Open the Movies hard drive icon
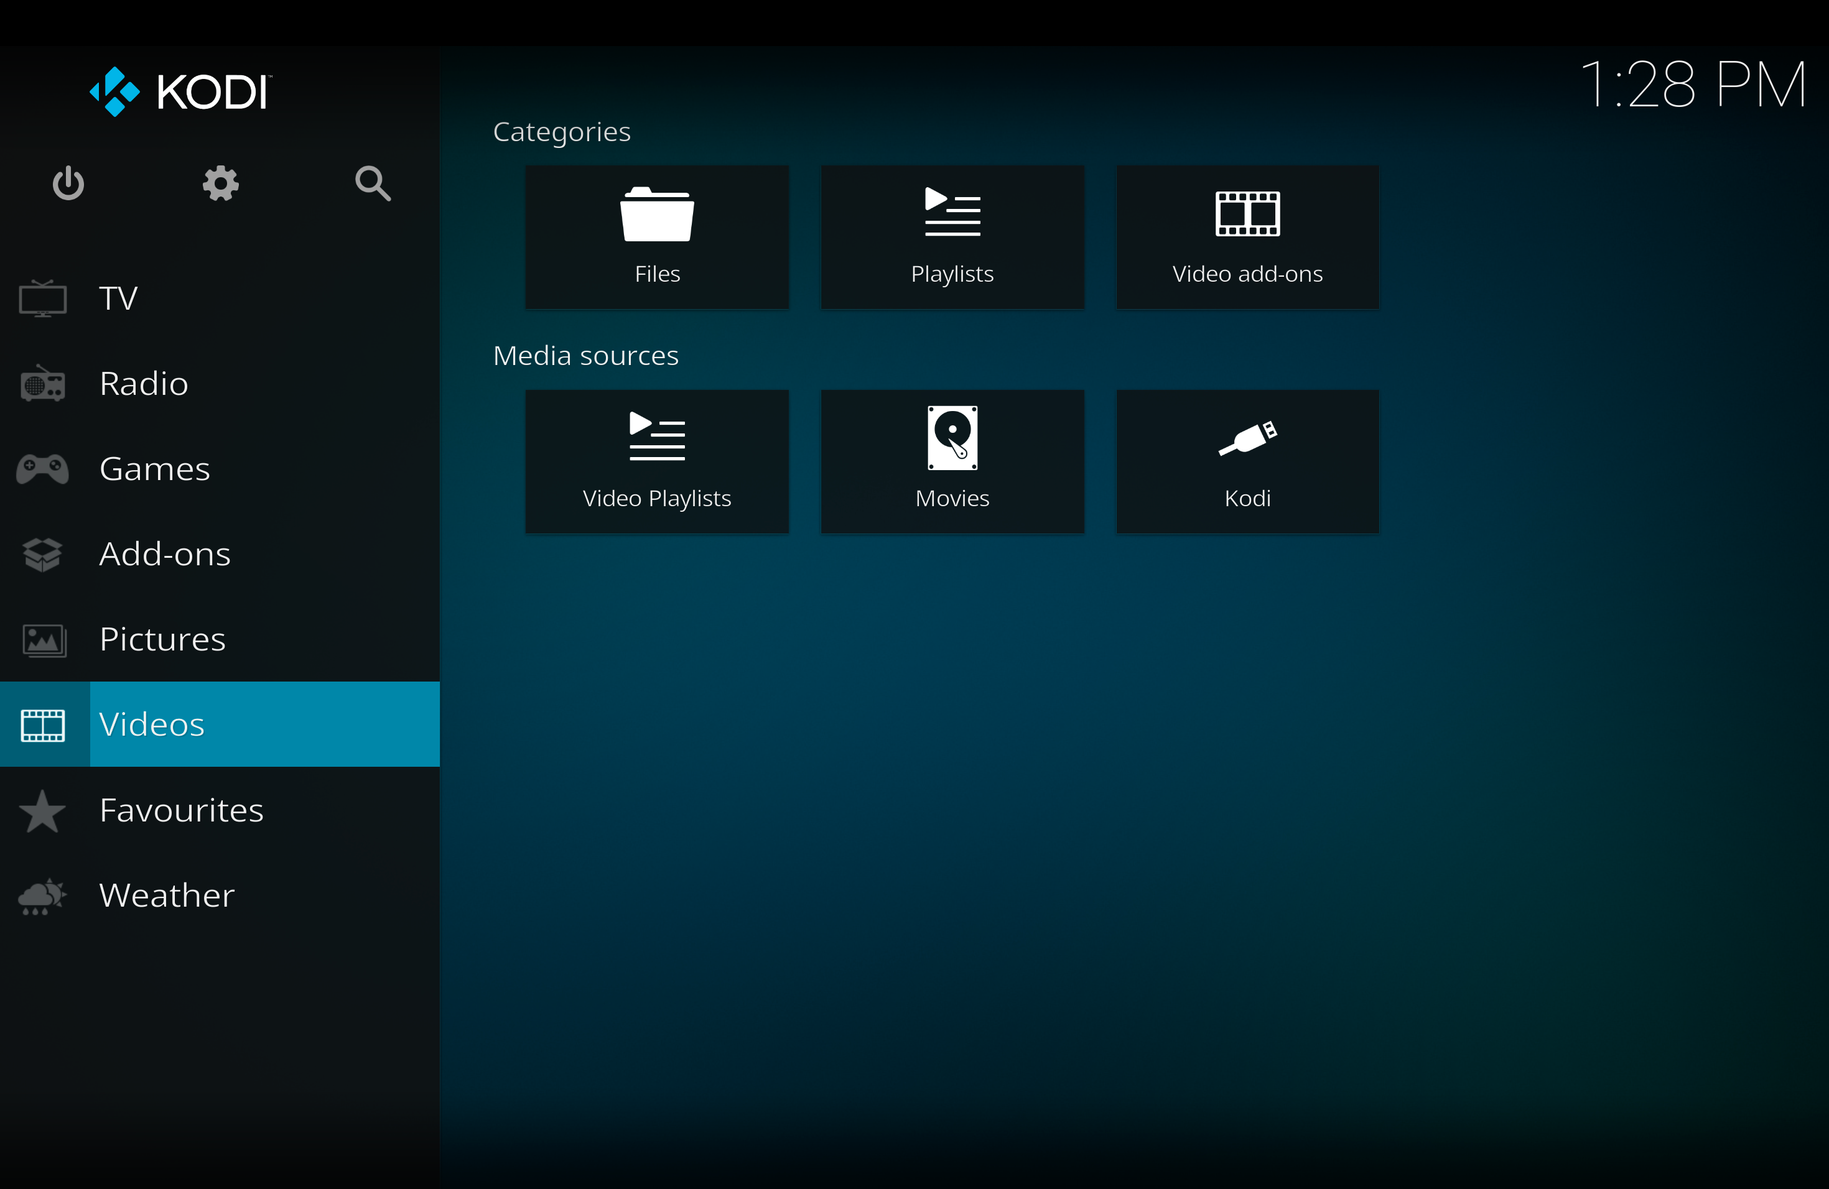Image resolution: width=1829 pixels, height=1189 pixels. [953, 438]
